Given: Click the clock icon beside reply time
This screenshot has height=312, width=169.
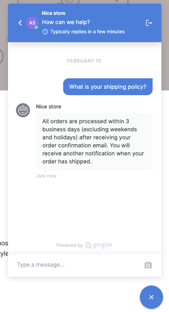Looking at the screenshot, I should click(x=45, y=32).
